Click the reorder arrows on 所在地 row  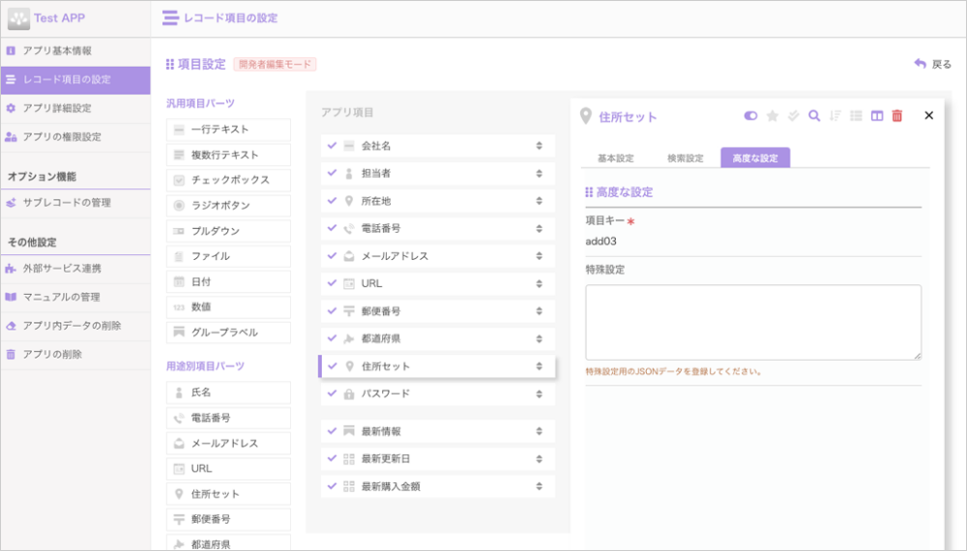point(539,201)
